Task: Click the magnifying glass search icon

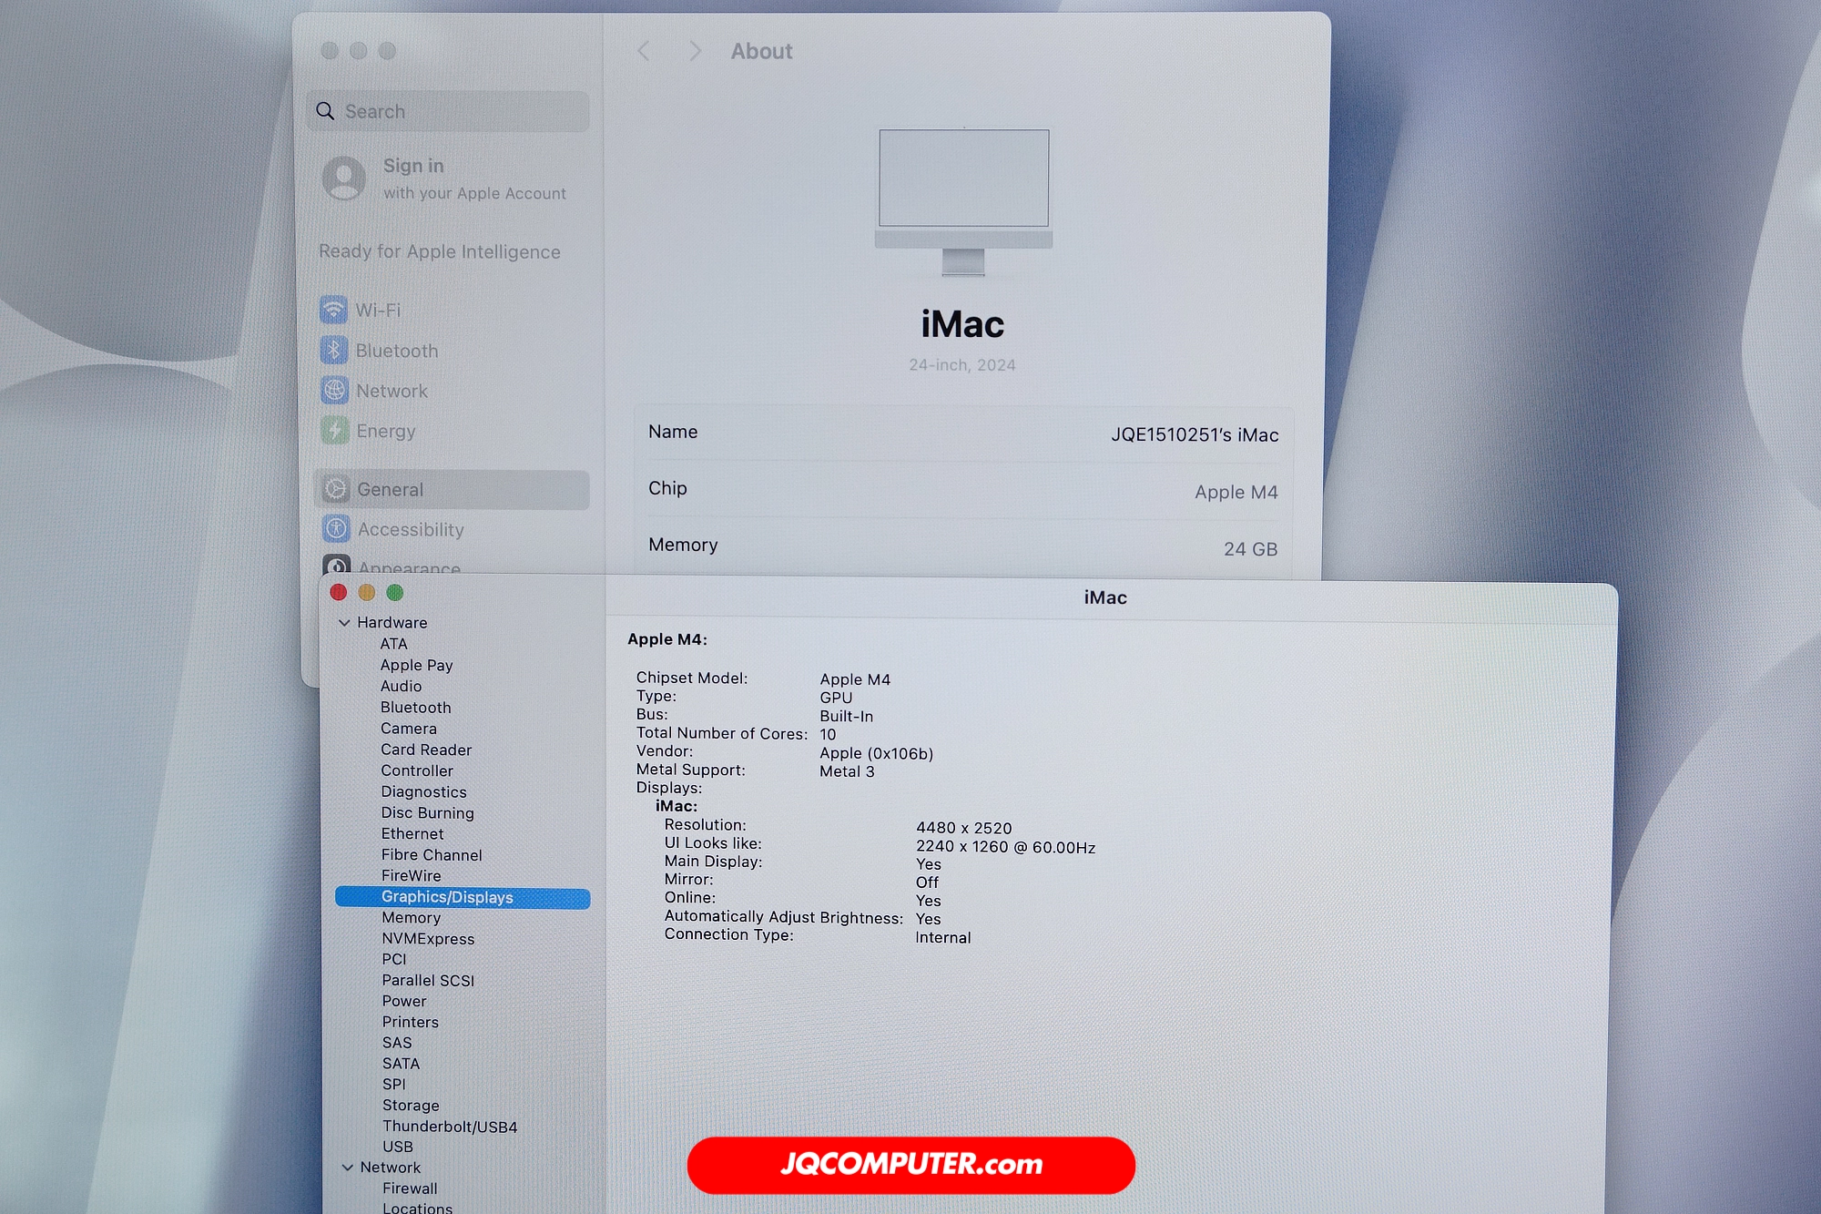Action: pos(325,111)
